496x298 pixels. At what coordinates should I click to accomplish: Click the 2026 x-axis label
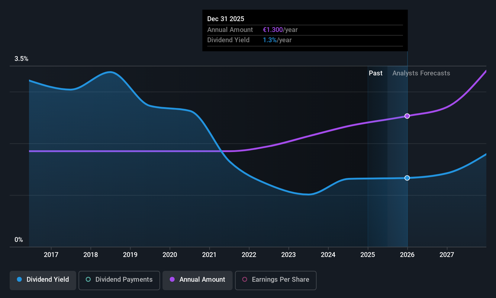coord(407,255)
